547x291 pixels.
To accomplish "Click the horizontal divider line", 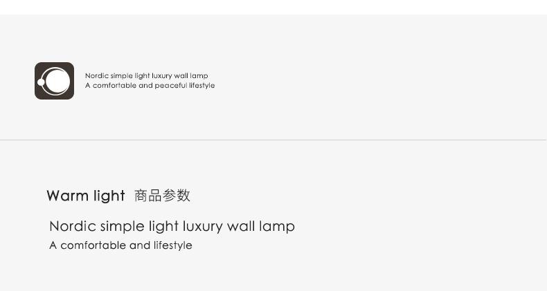I will pyautogui.click(x=273, y=140).
